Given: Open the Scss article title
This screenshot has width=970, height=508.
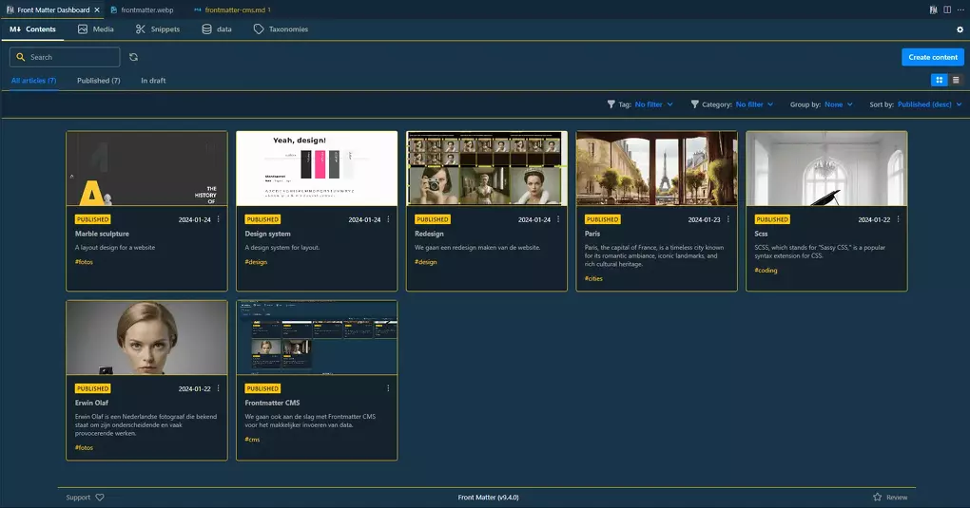Looking at the screenshot, I should 761,234.
